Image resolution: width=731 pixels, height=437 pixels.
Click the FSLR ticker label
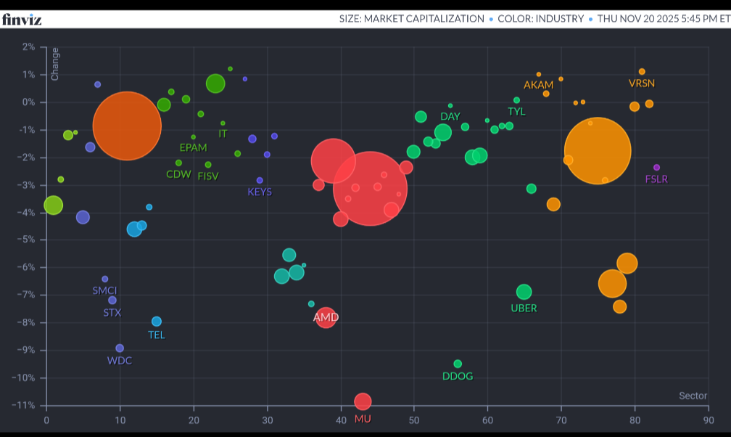coord(656,179)
